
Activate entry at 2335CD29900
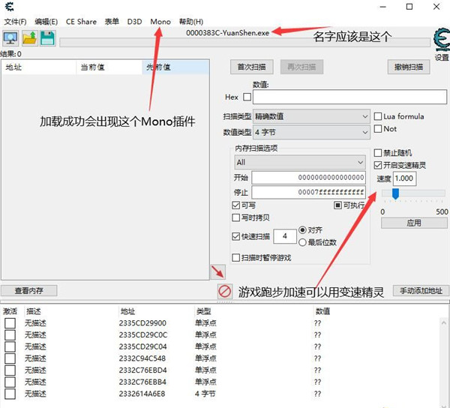point(10,323)
